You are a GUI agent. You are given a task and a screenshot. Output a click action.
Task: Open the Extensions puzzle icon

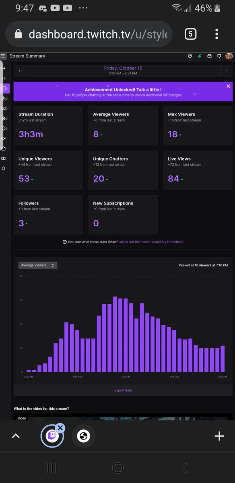click(4, 149)
